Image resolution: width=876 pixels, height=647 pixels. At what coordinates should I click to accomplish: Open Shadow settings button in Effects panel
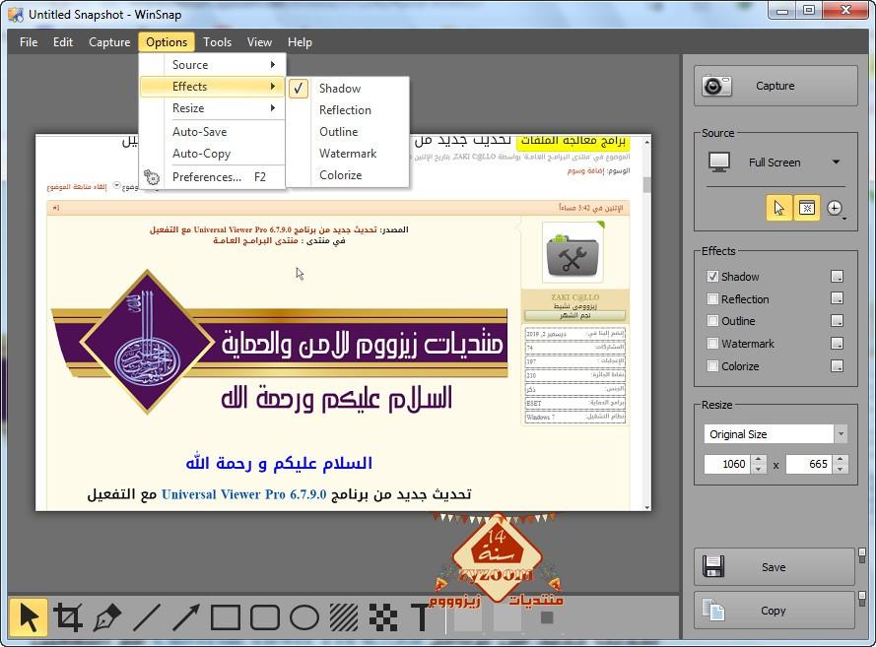[x=837, y=277]
